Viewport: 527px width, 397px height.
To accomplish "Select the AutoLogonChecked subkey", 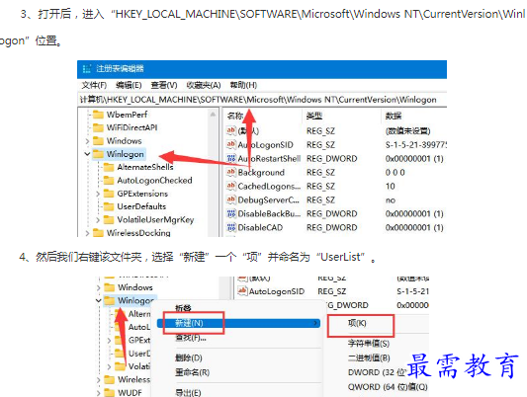I will point(154,181).
